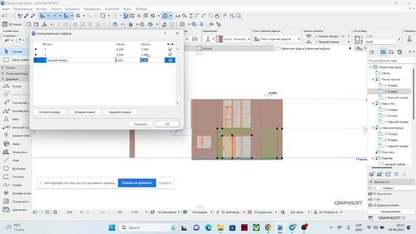Click the Insert Above button in the dialog
Image resolution: width=416 pixels, height=234 pixels.
tap(49, 112)
